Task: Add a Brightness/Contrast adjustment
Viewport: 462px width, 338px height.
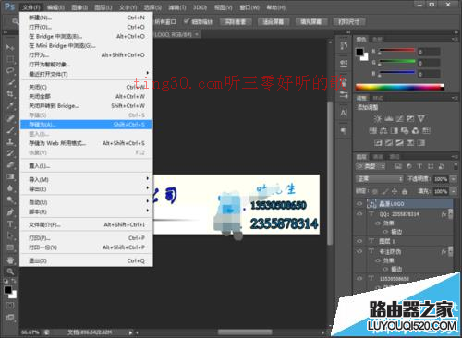Action: [377, 119]
